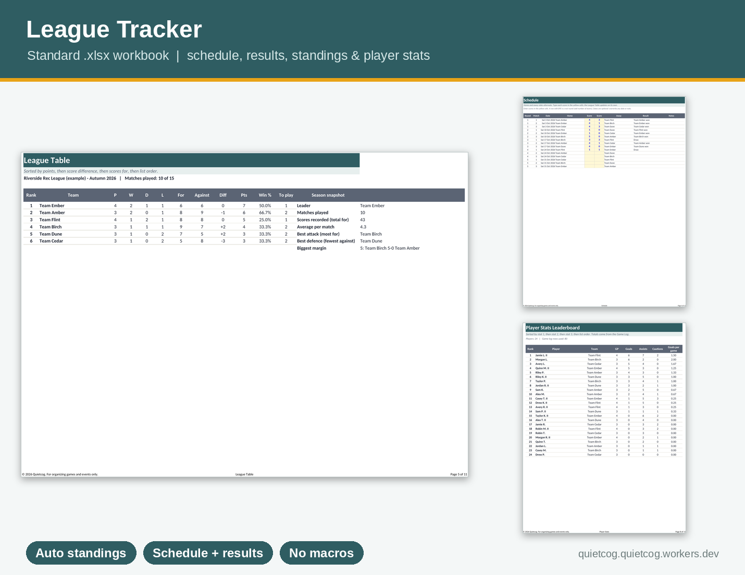Click the "Best attack (most for)" label
The image size is (745, 575).
(318, 234)
